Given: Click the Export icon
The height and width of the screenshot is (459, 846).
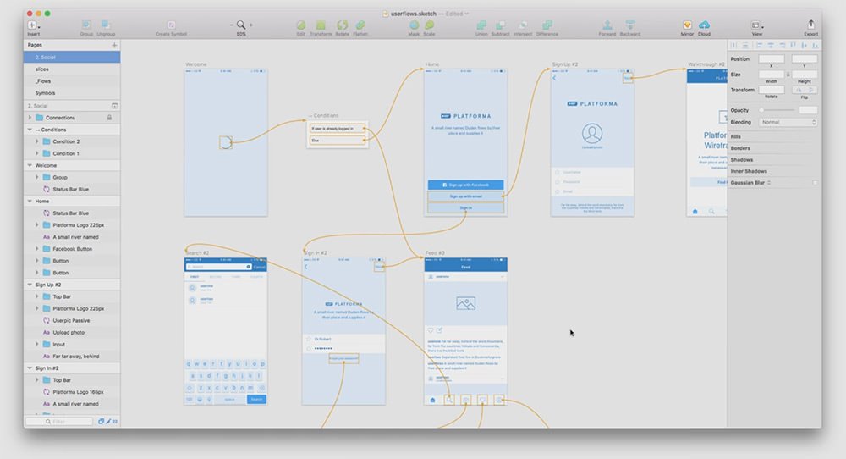Looking at the screenshot, I should [x=810, y=25].
